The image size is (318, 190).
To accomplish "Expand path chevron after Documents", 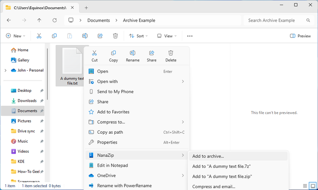I will click(116, 20).
